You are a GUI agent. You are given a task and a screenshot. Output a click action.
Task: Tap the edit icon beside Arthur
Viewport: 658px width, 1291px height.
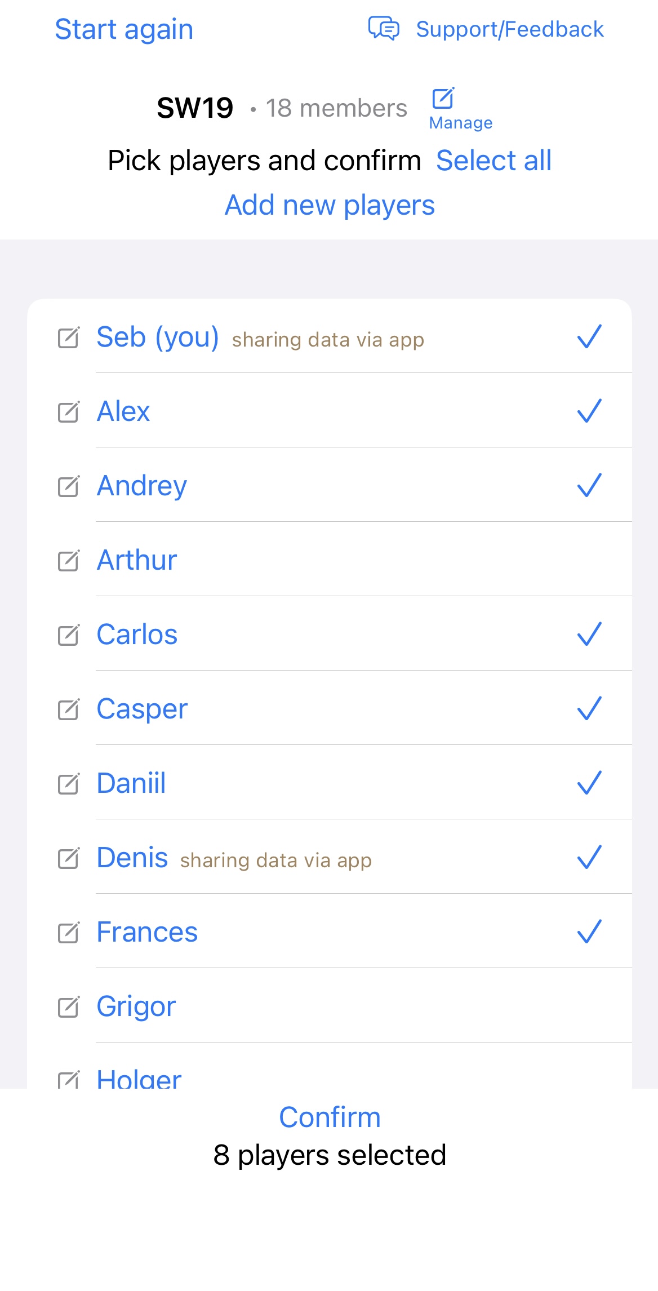(x=69, y=560)
